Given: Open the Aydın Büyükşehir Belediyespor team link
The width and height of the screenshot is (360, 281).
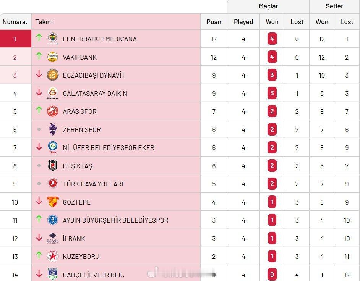Looking at the screenshot, I should (x=115, y=220).
